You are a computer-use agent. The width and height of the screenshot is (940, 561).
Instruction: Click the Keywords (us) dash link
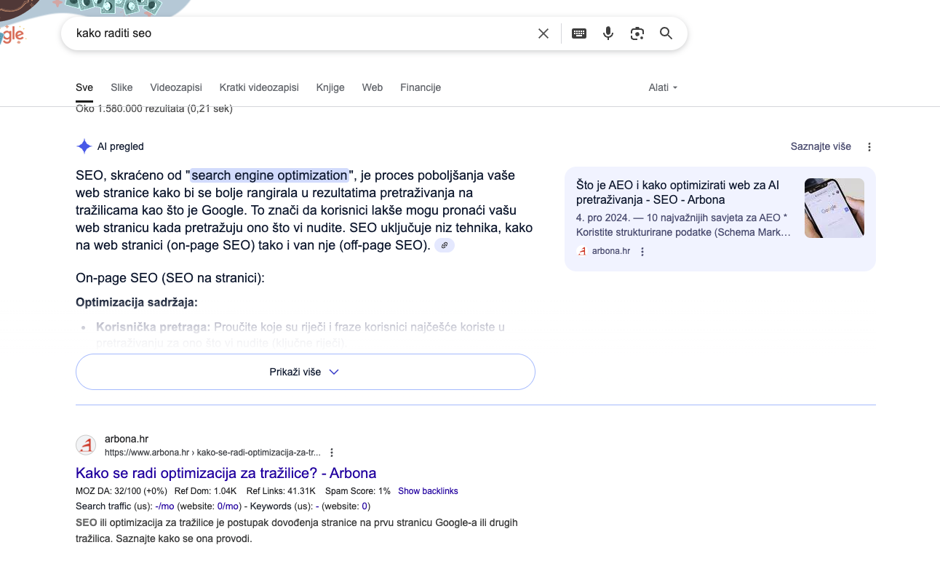click(x=317, y=506)
